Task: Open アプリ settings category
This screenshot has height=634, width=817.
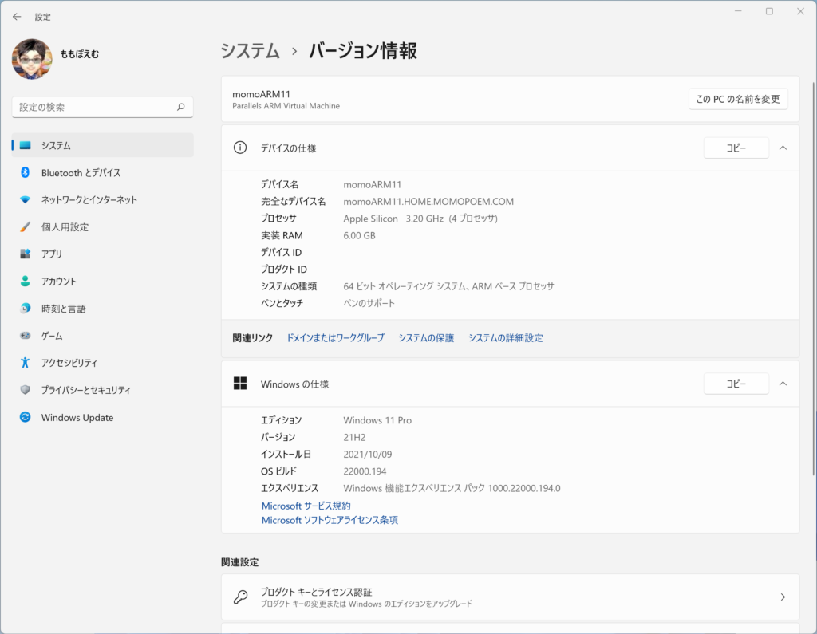Action: tap(103, 254)
